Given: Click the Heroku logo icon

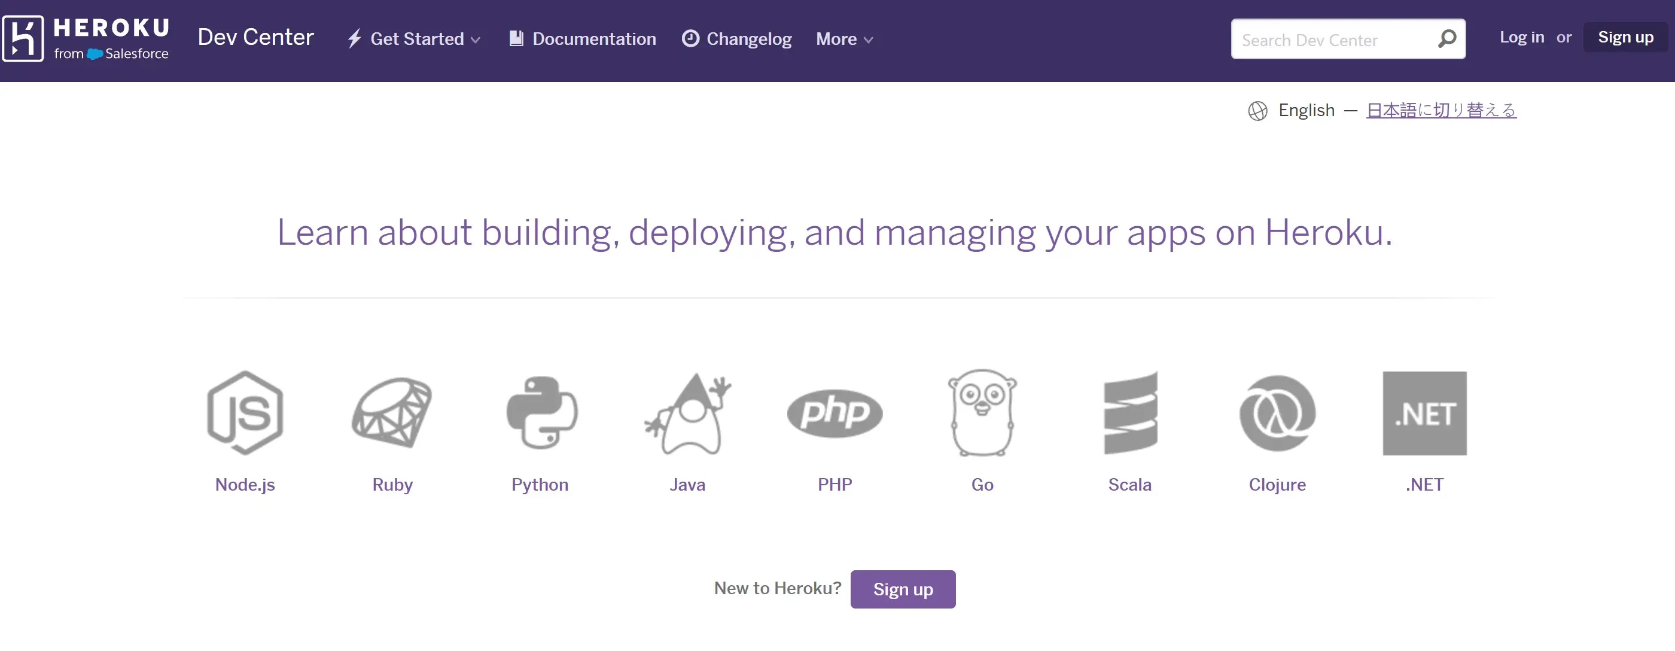Looking at the screenshot, I should 23,39.
